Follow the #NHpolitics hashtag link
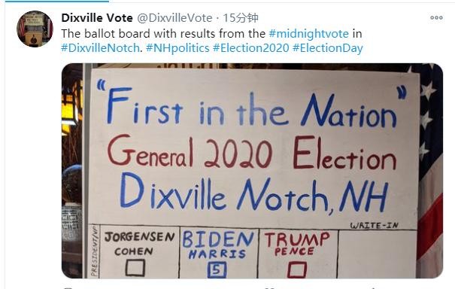Viewport: 455px width, 289px height. tap(177, 48)
